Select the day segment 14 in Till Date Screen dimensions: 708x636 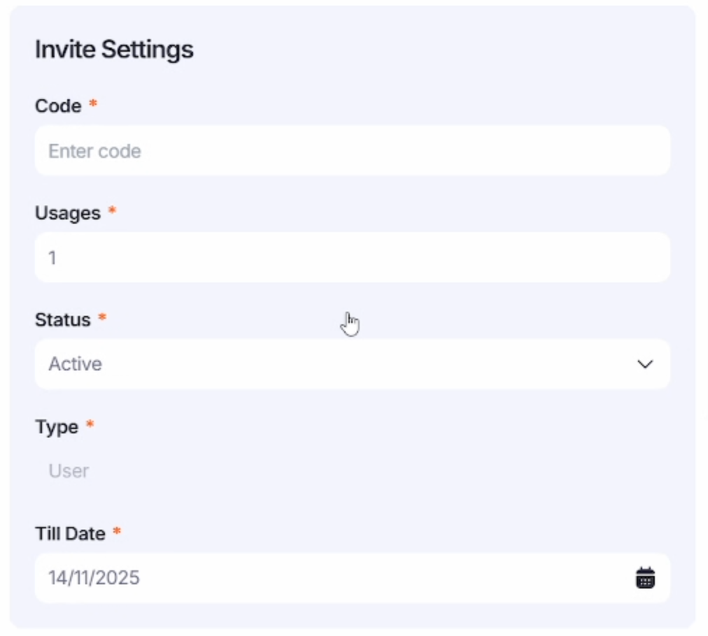pyautogui.click(x=57, y=578)
